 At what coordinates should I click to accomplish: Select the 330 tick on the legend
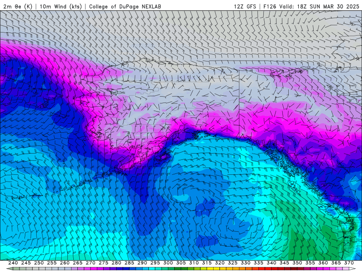(246, 263)
